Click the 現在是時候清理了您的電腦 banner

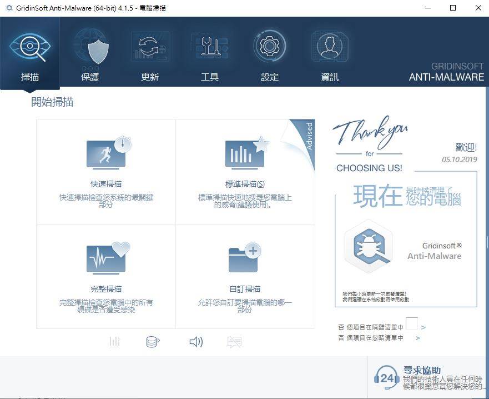(x=407, y=196)
